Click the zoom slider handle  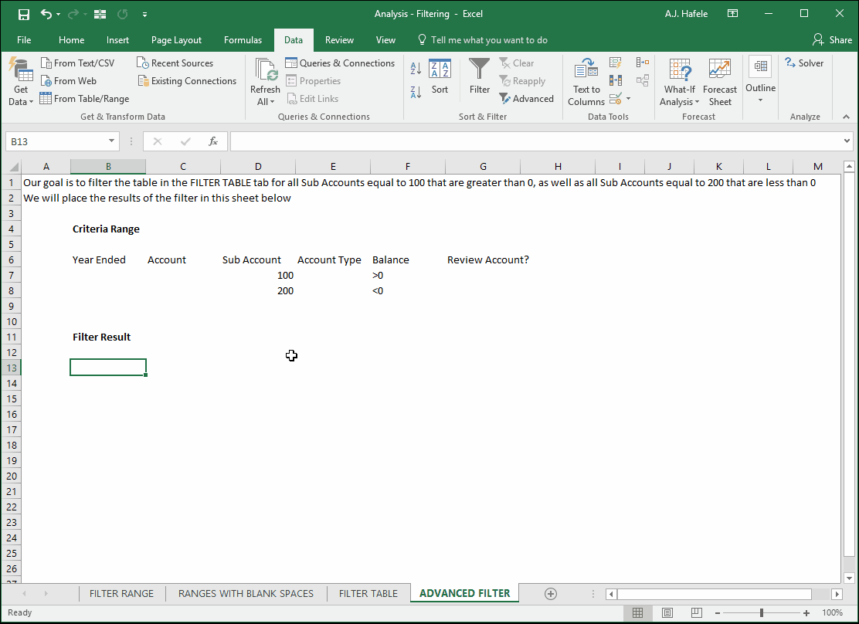pos(762,613)
